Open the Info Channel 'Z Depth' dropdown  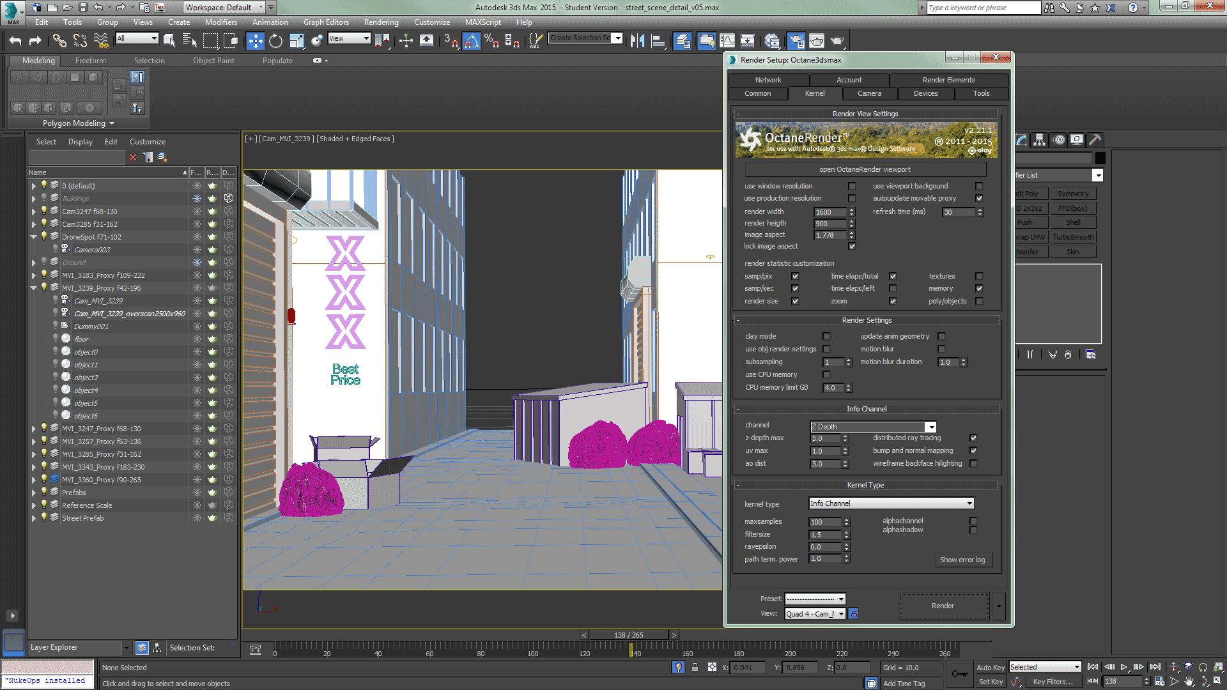tap(873, 427)
